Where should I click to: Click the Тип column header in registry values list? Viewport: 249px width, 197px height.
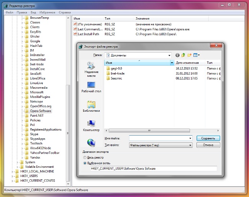(x=118, y=18)
